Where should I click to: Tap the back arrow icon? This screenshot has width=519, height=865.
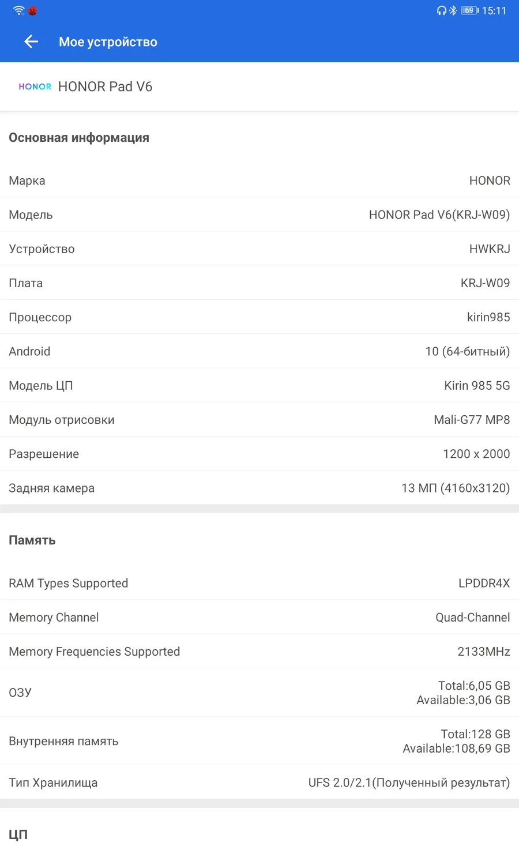[31, 42]
